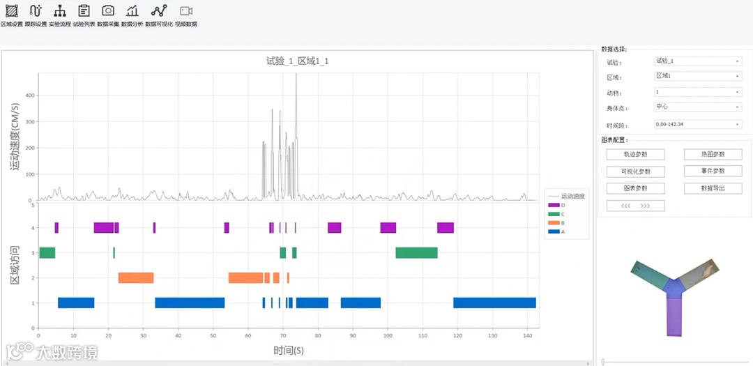Click the Y-maze zone preview image
Viewport: 753px width, 366px height.
[675, 297]
